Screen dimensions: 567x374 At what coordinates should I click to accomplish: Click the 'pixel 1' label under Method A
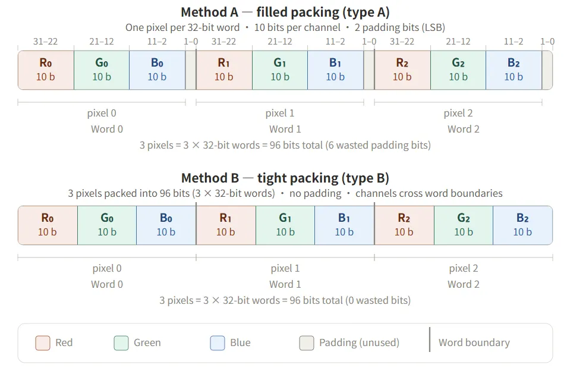pyautogui.click(x=280, y=113)
